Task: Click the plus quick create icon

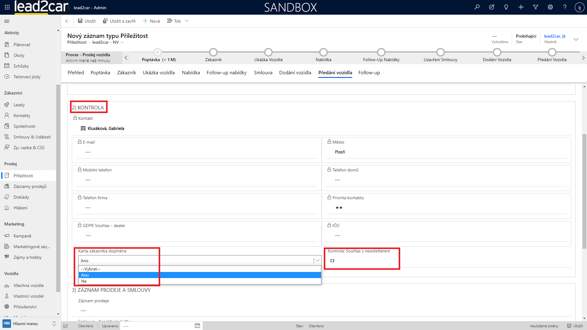Action: 521,7
